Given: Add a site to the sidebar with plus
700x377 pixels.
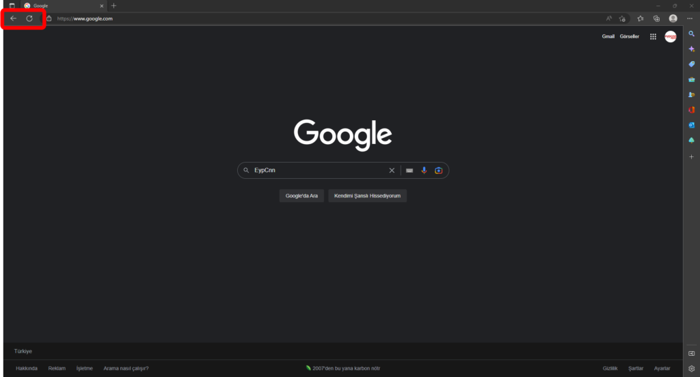Looking at the screenshot, I should 692,156.
